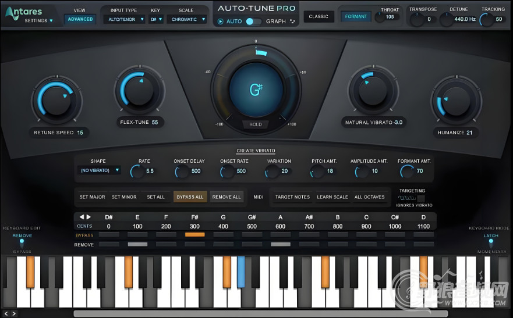This screenshot has width=513, height=318.
Task: Click Bypass All button
Action: click(x=190, y=197)
